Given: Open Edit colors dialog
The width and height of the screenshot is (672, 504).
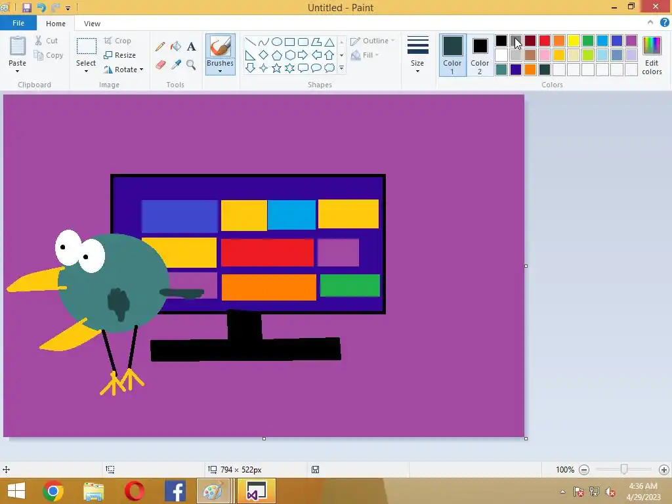Looking at the screenshot, I should coord(652,55).
